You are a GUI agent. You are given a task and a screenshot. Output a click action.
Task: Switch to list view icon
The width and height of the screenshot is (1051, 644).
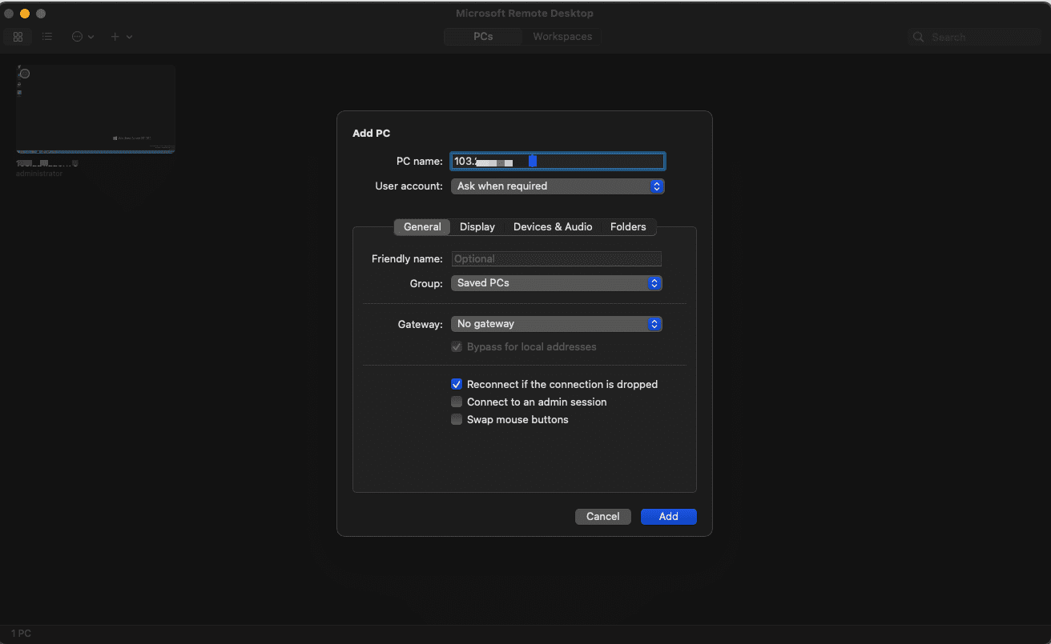point(47,37)
